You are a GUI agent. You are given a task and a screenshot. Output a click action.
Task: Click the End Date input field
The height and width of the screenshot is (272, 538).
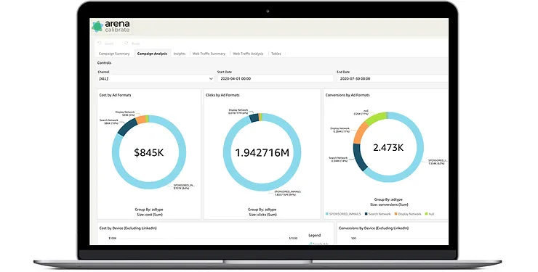pos(393,78)
